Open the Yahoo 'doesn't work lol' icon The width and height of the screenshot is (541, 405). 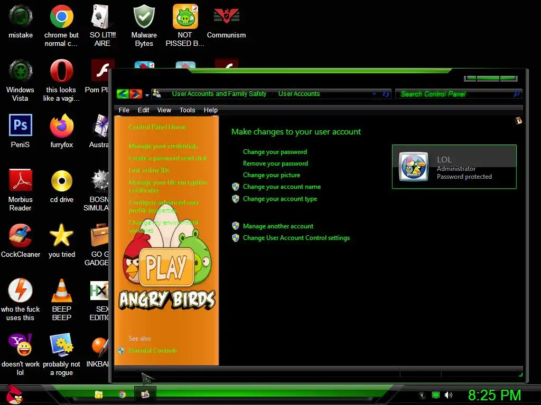click(21, 355)
